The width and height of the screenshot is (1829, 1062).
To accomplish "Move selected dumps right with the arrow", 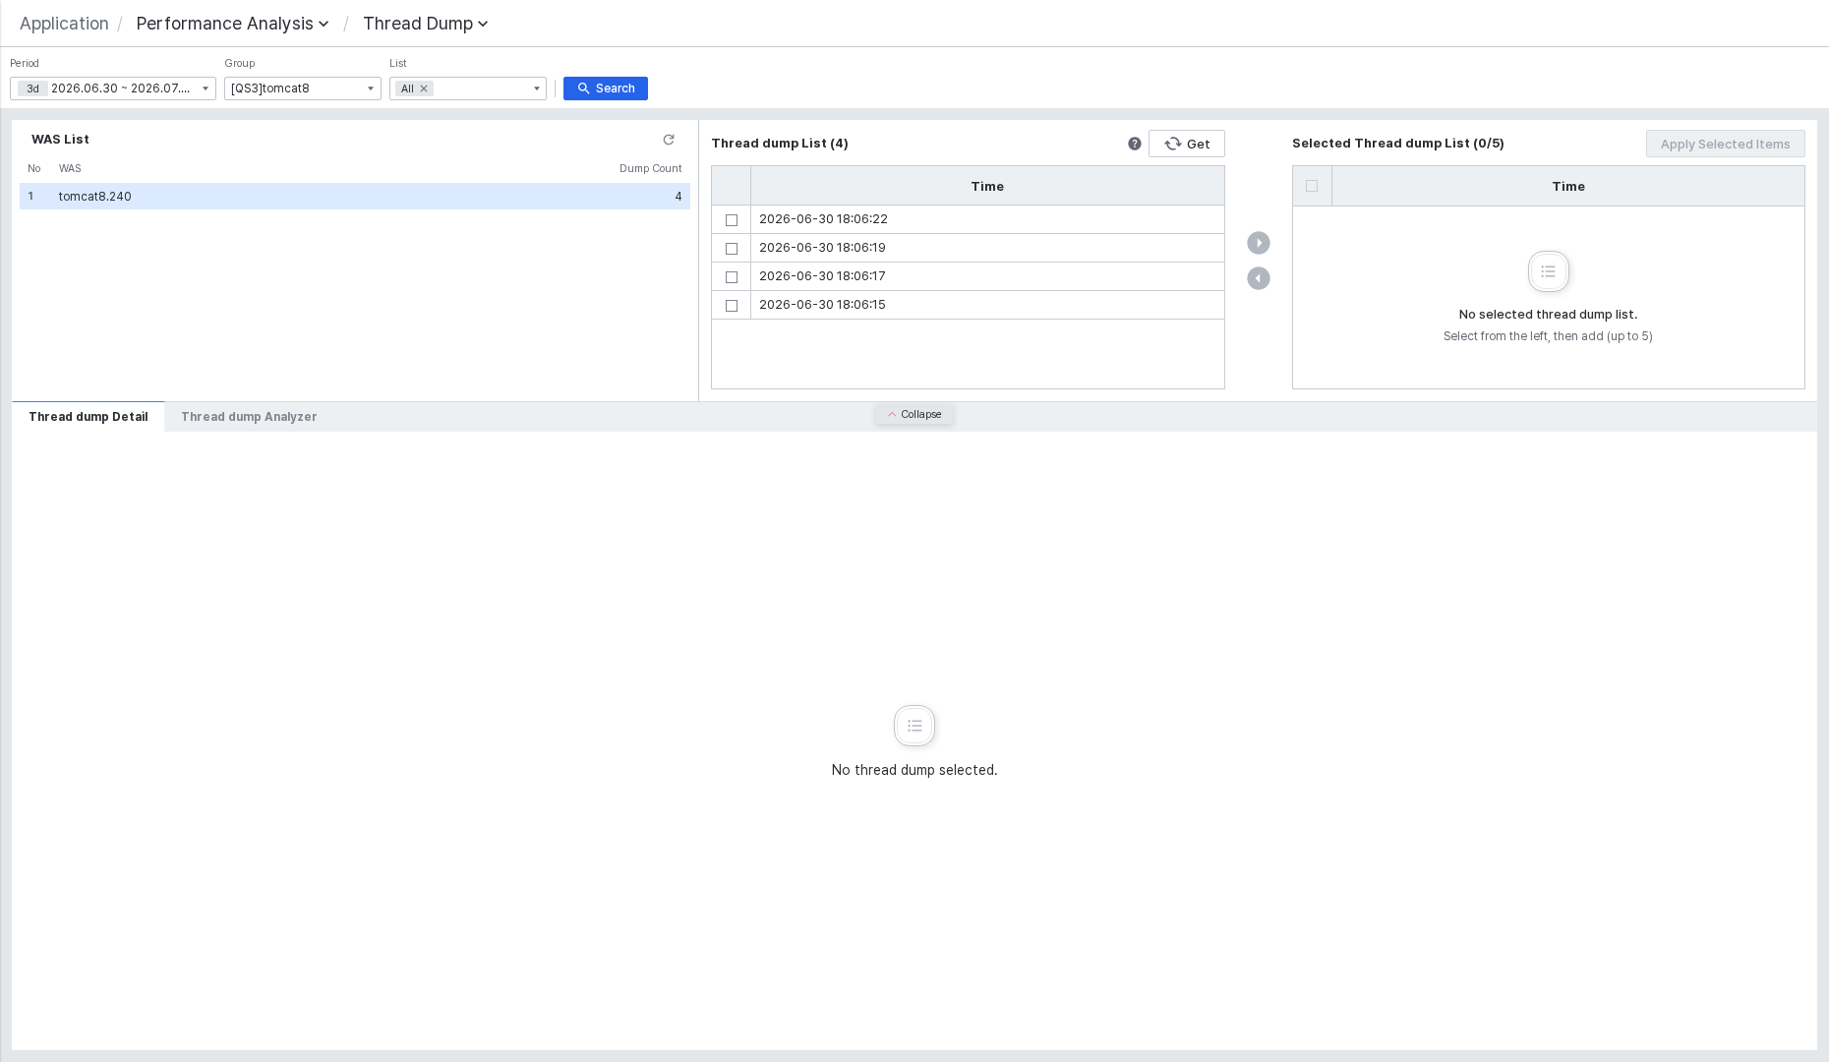I will point(1259,243).
